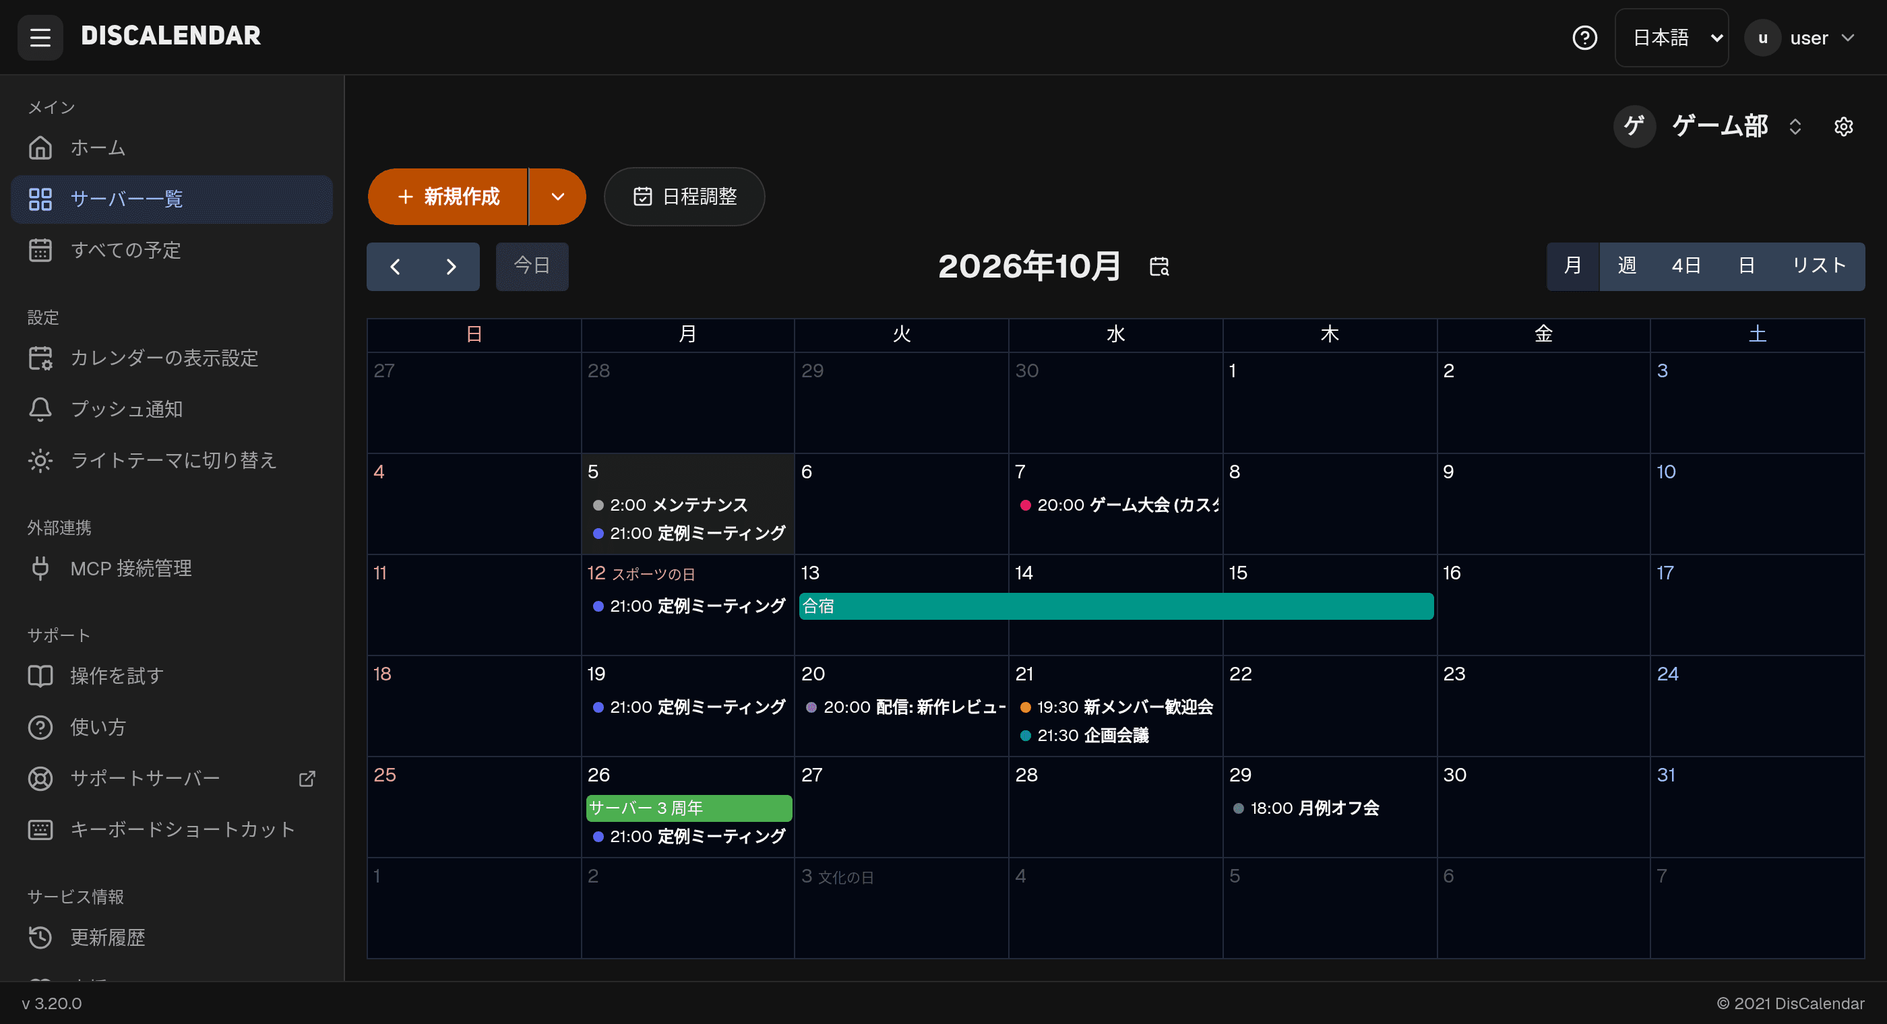Toggle the hamburger sidebar menu
Viewport: 1887px width, 1024px height.
point(40,37)
